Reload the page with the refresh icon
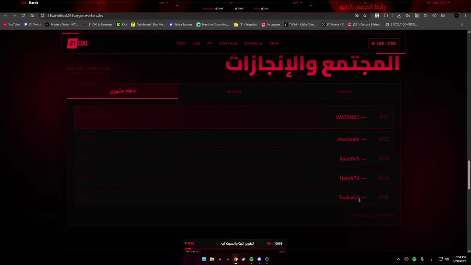 (23, 15)
